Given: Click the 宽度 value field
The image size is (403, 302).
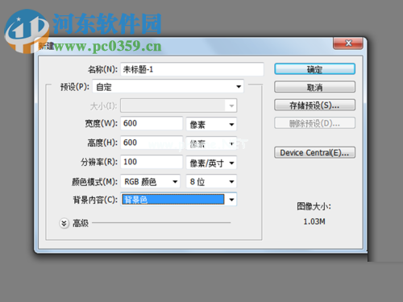Looking at the screenshot, I should 152,123.
